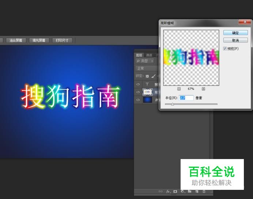Hide the background layer via eye icon
Image resolution: width=253 pixels, height=199 pixels.
tap(138, 100)
